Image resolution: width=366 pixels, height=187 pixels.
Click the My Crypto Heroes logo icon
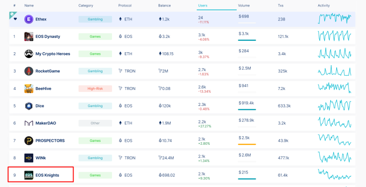coord(29,54)
